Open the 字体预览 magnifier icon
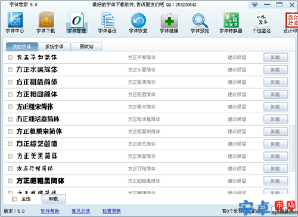Viewport: 298px width, 217px height. tap(200, 22)
